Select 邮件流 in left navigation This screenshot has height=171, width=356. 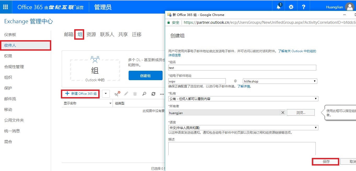(10, 99)
